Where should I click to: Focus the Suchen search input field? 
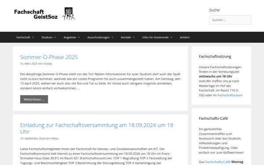(x=230, y=20)
